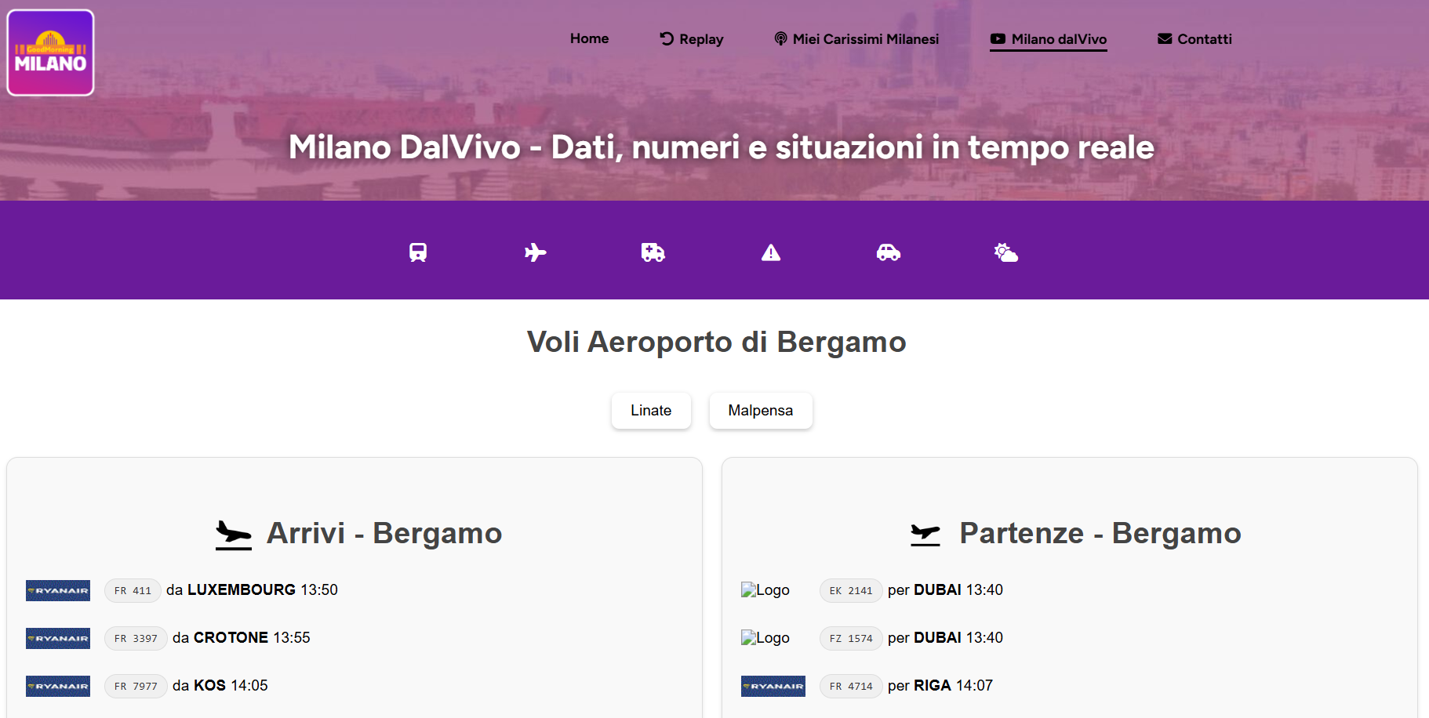Click flight number badge FR 3397
This screenshot has width=1429, height=718.
click(x=136, y=638)
